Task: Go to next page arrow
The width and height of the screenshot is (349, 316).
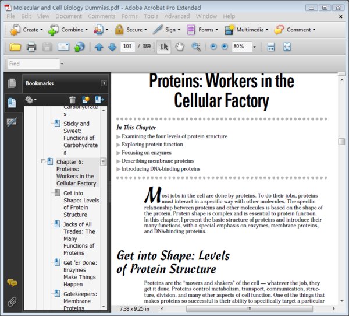Action: pos(112,47)
